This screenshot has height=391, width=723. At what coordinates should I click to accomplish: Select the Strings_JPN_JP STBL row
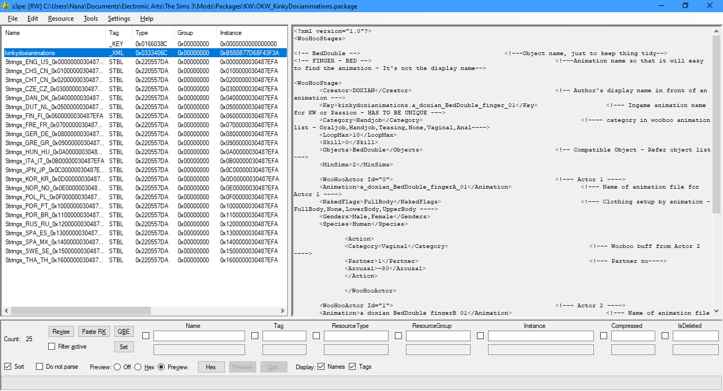tap(145, 170)
